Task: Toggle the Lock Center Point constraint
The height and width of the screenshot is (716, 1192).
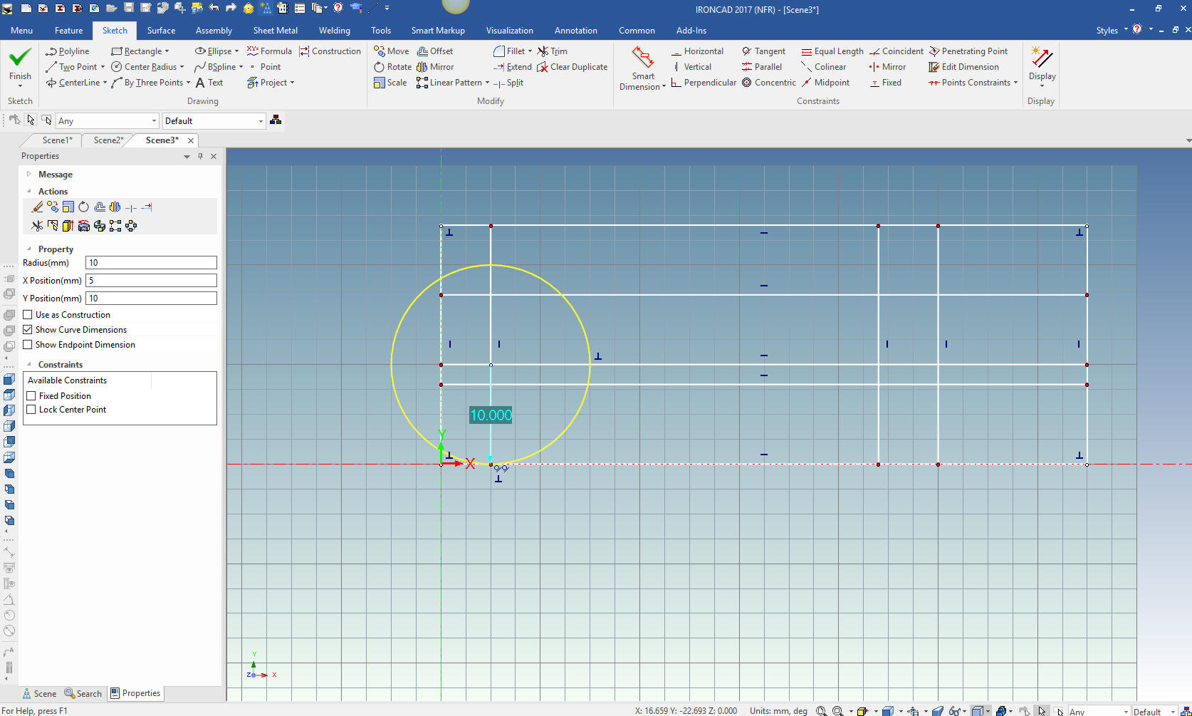Action: tap(31, 410)
